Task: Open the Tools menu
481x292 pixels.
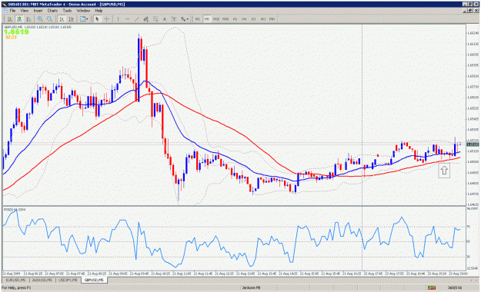Action: point(67,11)
